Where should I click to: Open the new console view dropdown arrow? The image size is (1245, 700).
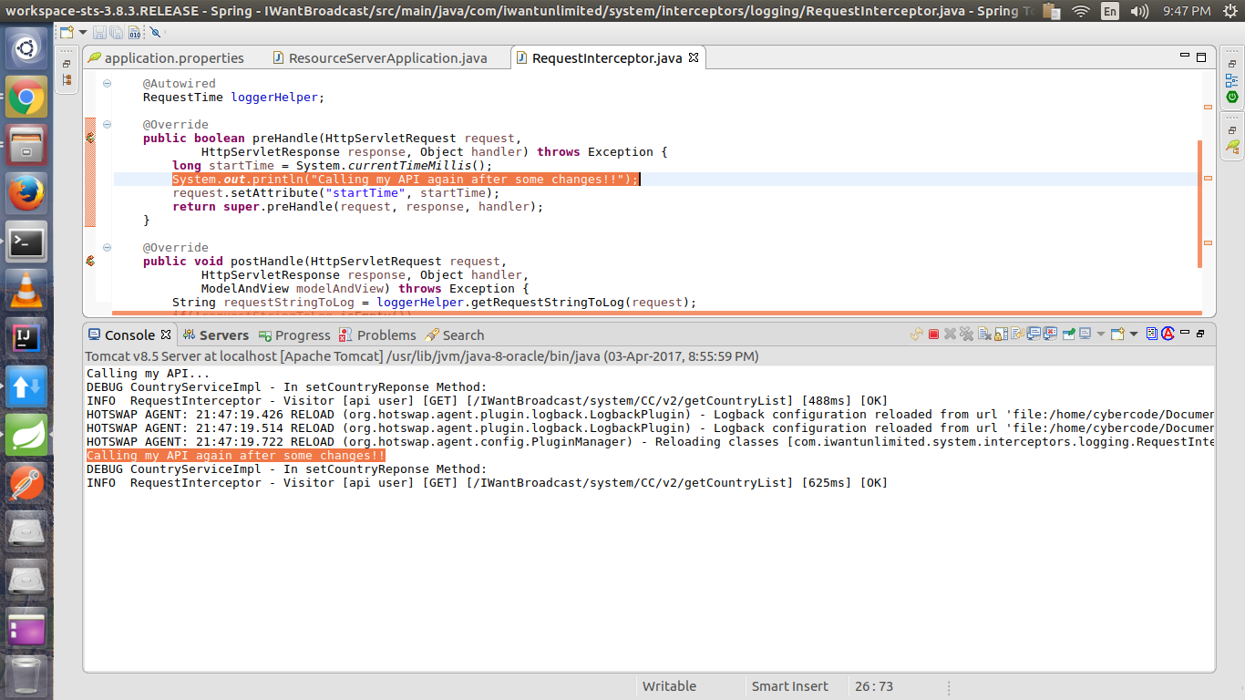[1134, 335]
